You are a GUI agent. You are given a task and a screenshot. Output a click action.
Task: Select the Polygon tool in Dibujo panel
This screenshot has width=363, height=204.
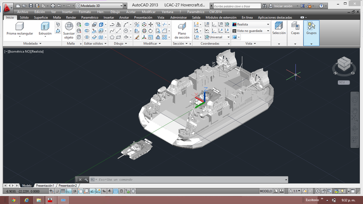[x=112, y=37]
